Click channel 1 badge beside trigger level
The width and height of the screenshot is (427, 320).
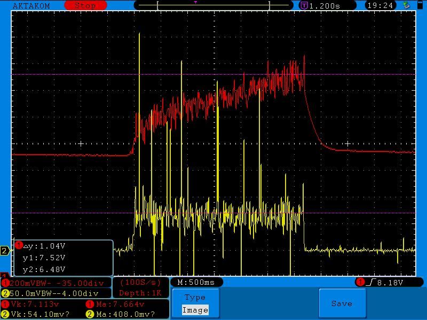[360, 282]
